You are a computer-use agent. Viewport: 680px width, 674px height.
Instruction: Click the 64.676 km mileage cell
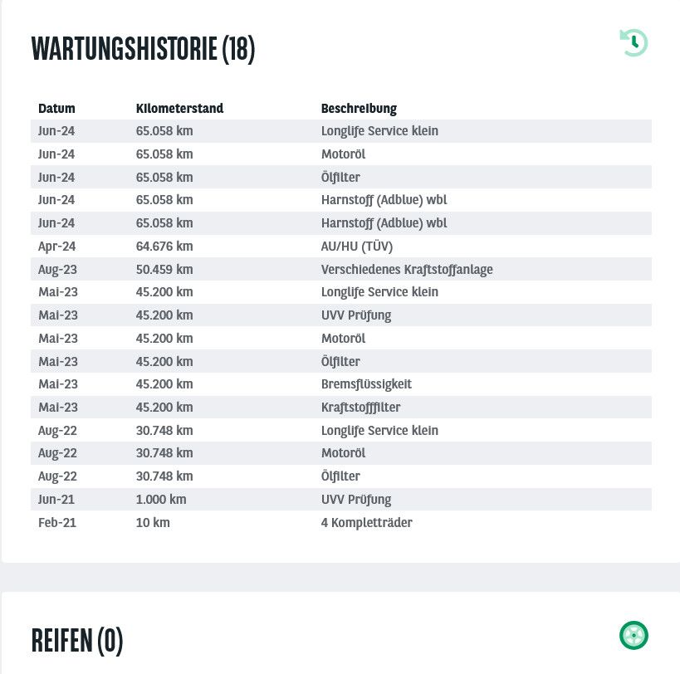[164, 247]
